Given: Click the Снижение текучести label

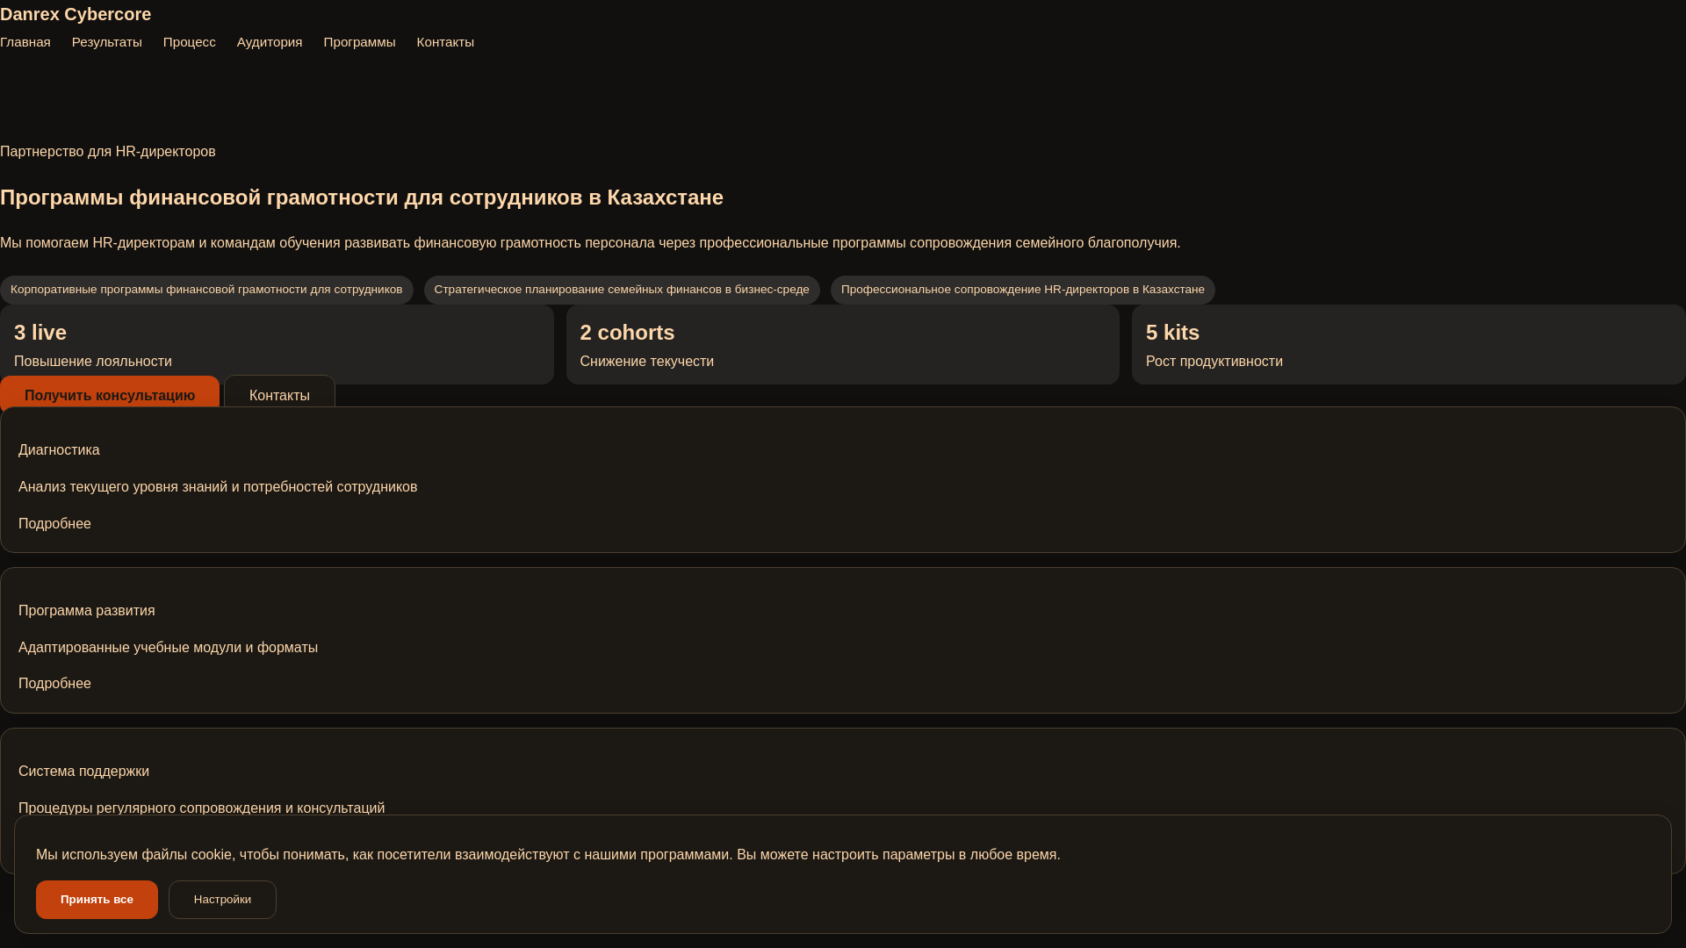Looking at the screenshot, I should (x=647, y=362).
